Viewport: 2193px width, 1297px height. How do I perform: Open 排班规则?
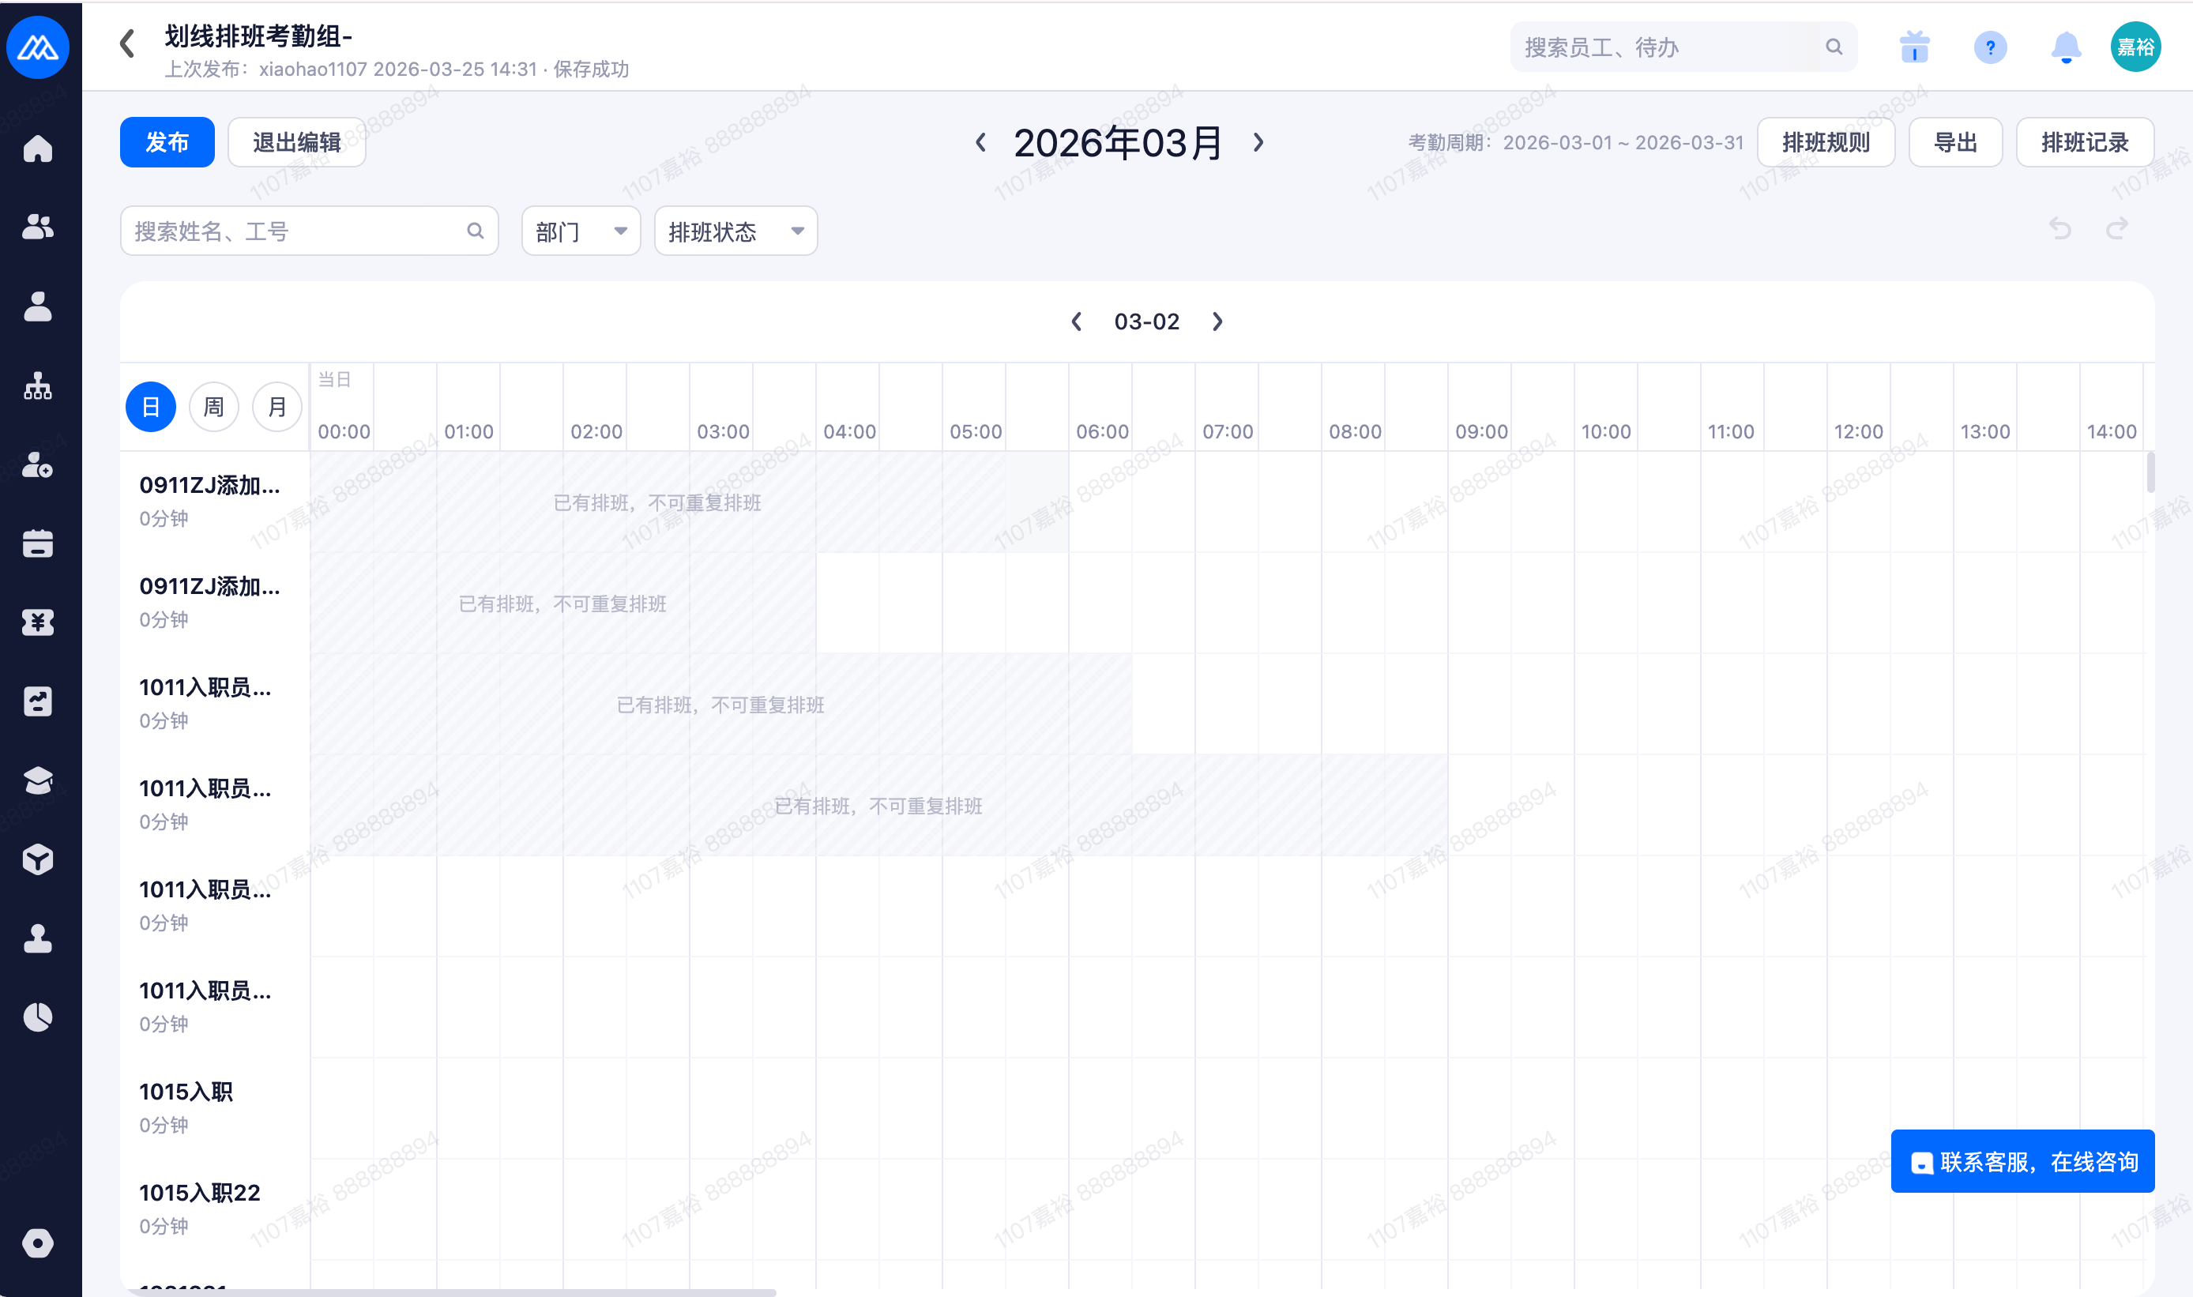1825,142
